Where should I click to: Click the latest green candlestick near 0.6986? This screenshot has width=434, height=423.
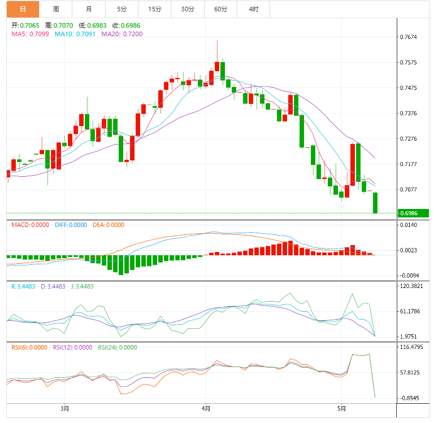coord(375,203)
